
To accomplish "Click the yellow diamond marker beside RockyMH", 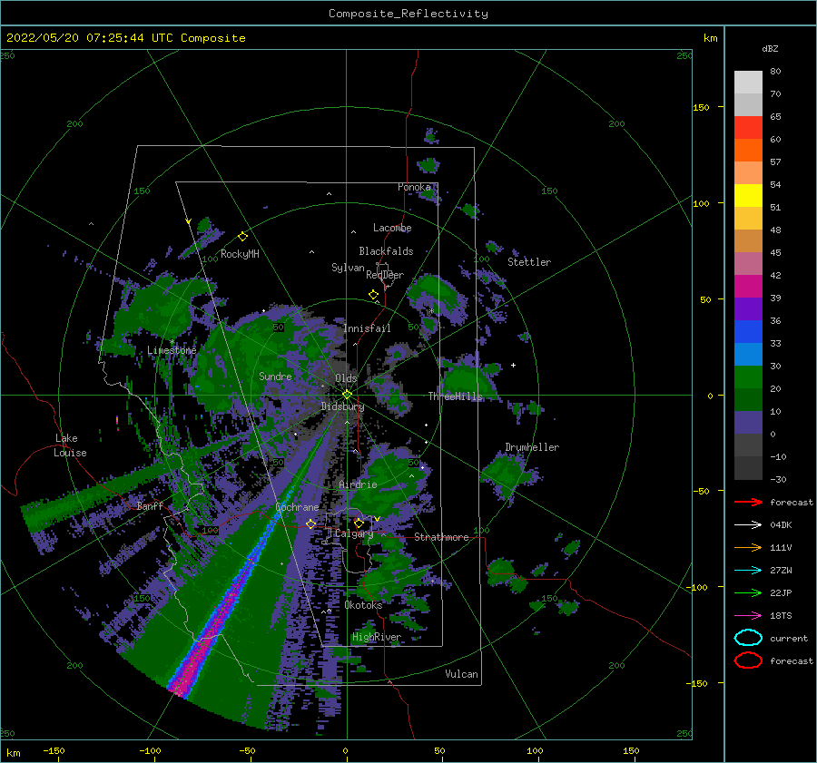I will [x=242, y=237].
